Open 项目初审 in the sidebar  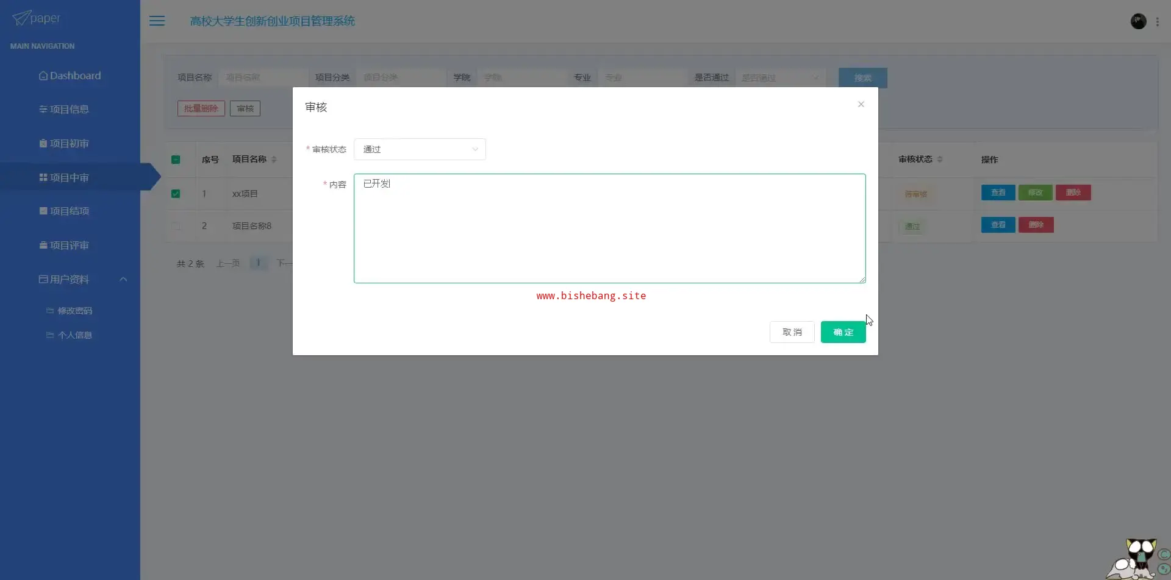64,144
